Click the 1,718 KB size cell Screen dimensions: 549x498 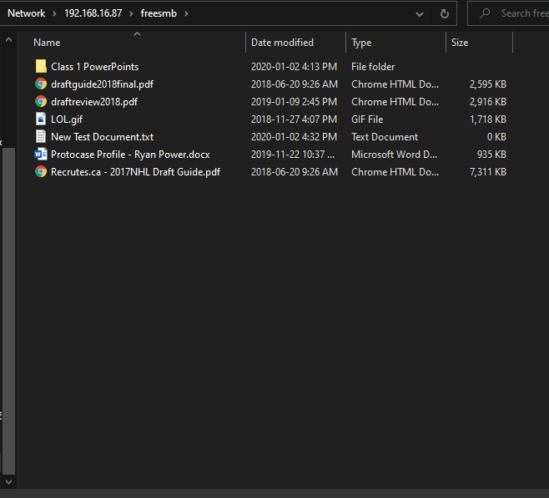[x=488, y=119]
